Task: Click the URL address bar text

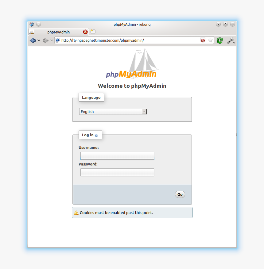Action: tap(103, 40)
